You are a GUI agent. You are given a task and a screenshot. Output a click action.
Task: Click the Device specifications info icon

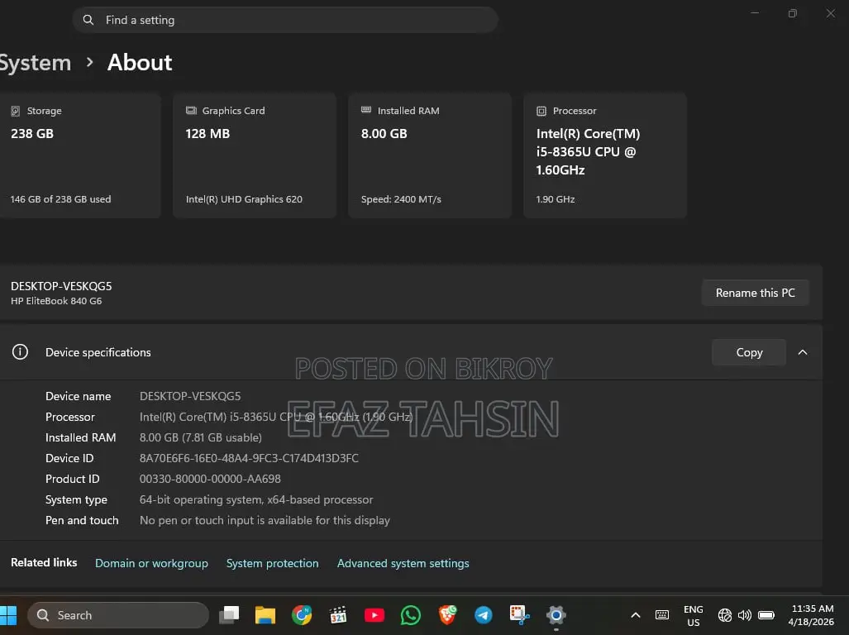click(20, 352)
